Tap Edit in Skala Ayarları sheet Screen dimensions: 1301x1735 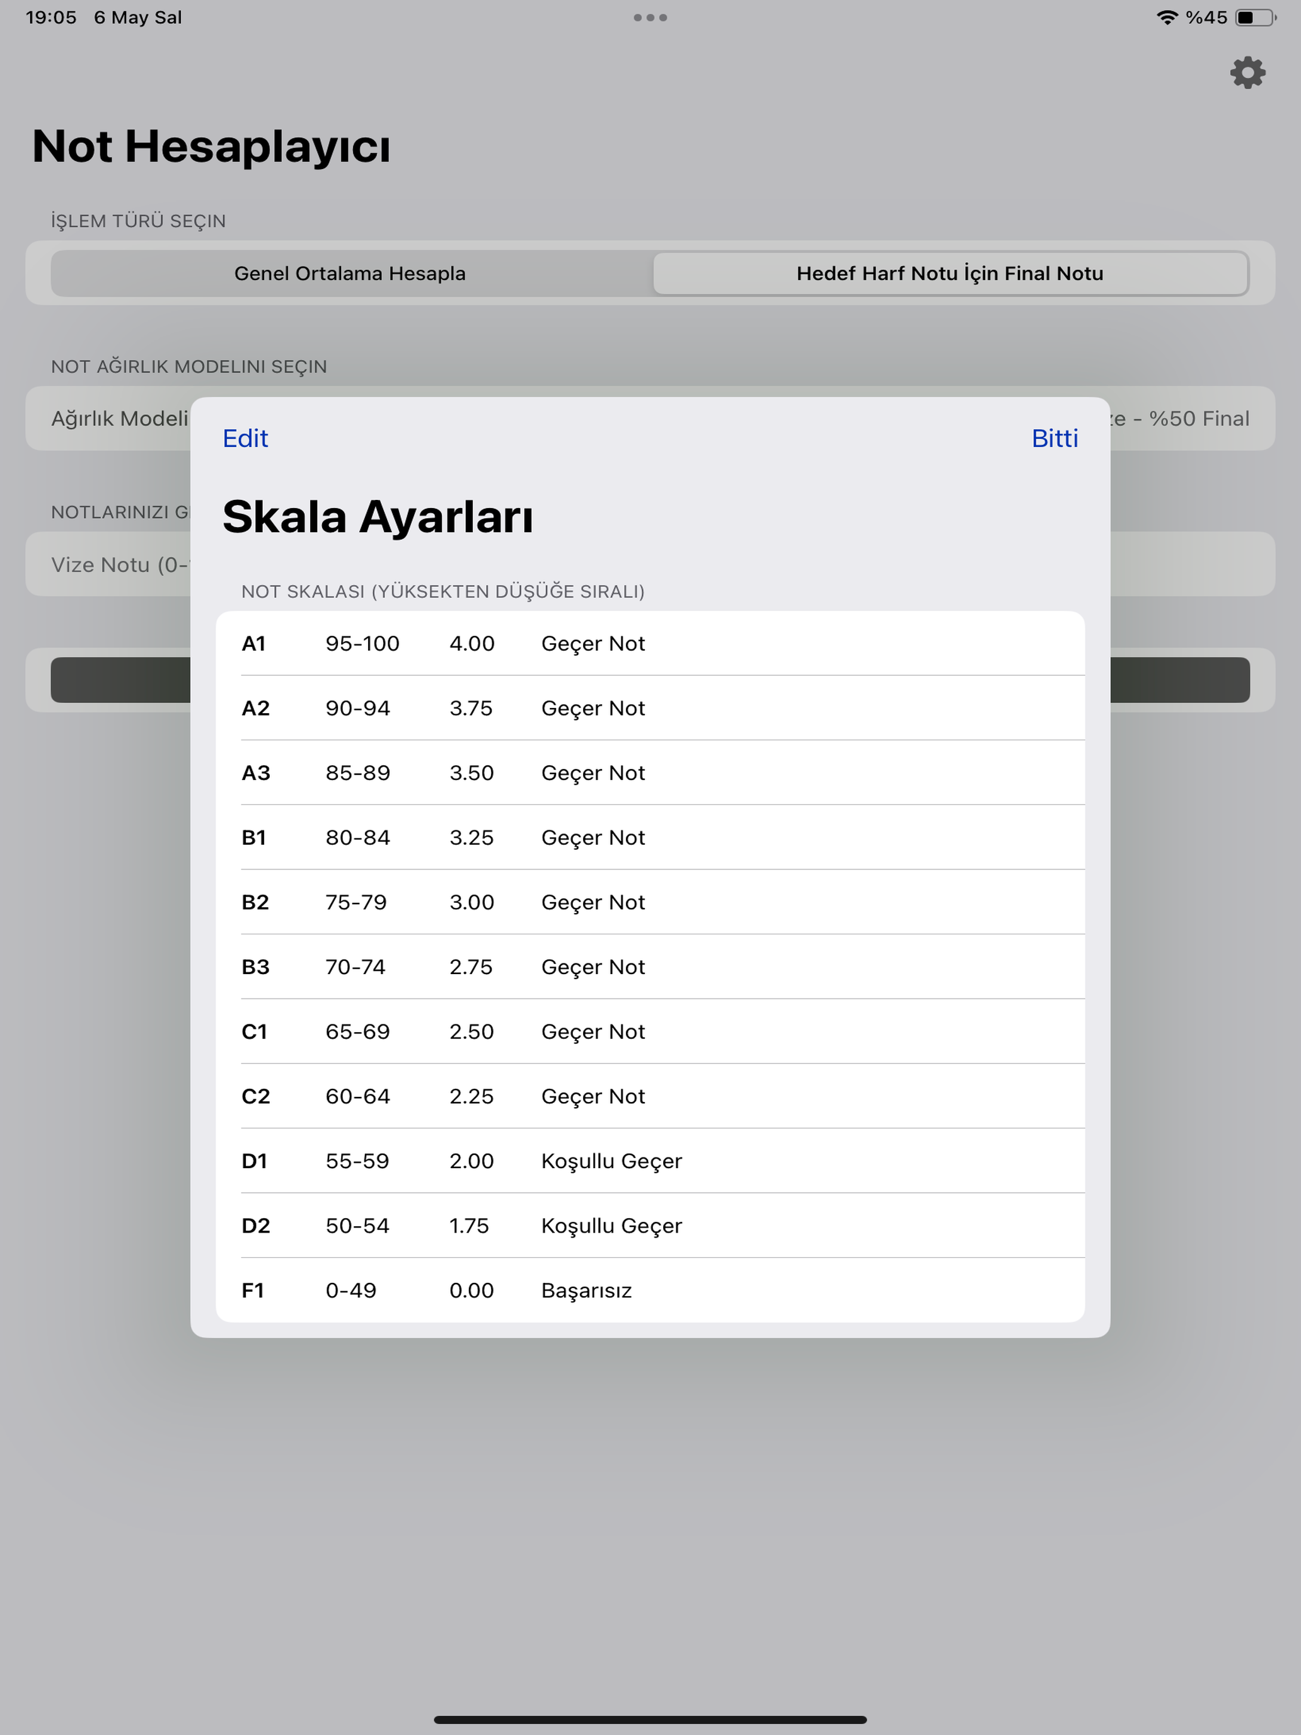[245, 438]
